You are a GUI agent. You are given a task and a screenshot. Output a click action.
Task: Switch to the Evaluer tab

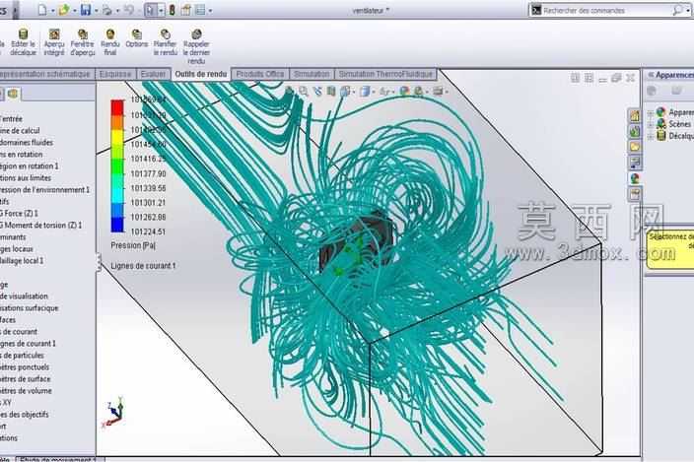[x=153, y=74]
